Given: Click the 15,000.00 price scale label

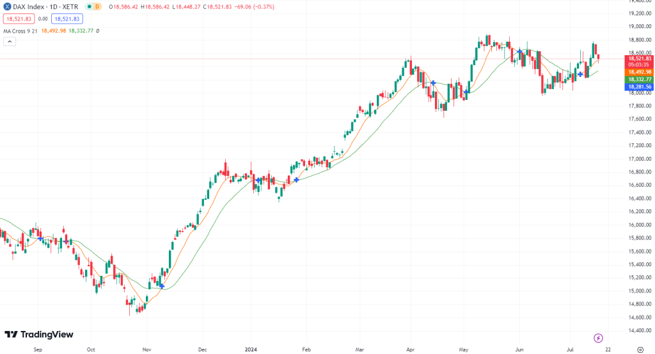Looking at the screenshot, I should (640, 291).
